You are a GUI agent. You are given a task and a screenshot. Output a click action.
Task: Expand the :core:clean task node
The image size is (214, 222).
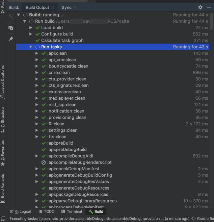[37, 73]
